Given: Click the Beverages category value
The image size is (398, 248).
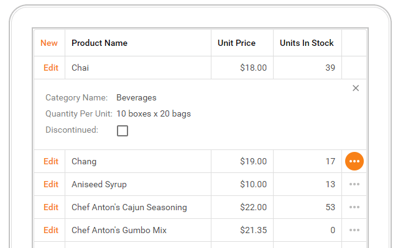Looking at the screenshot, I should click(x=136, y=97).
